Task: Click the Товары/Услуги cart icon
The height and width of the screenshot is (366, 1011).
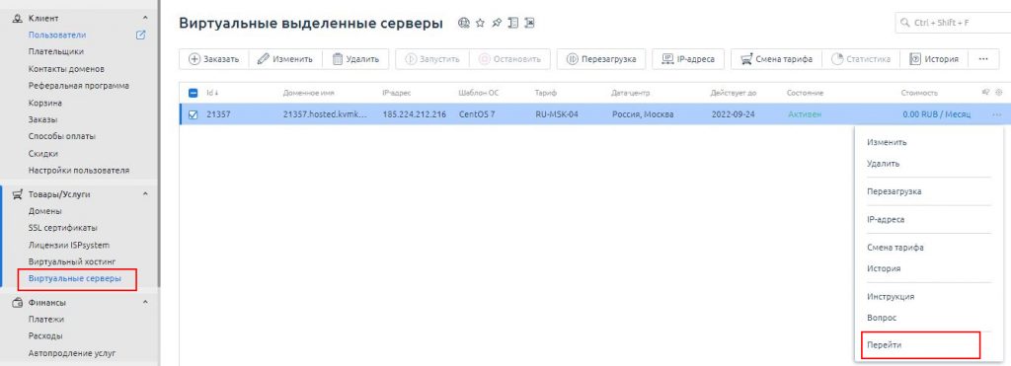Action: coord(18,193)
